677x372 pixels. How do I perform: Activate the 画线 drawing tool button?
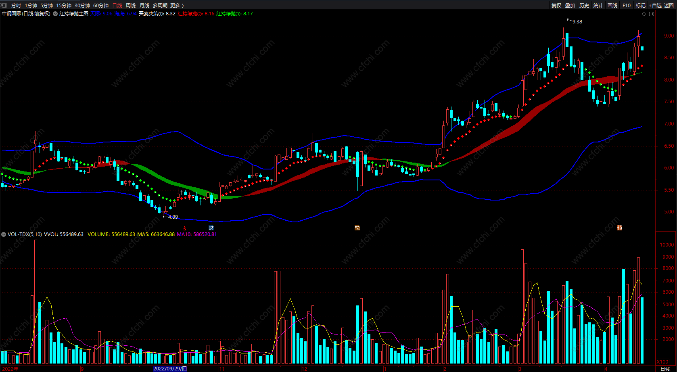pyautogui.click(x=612, y=5)
